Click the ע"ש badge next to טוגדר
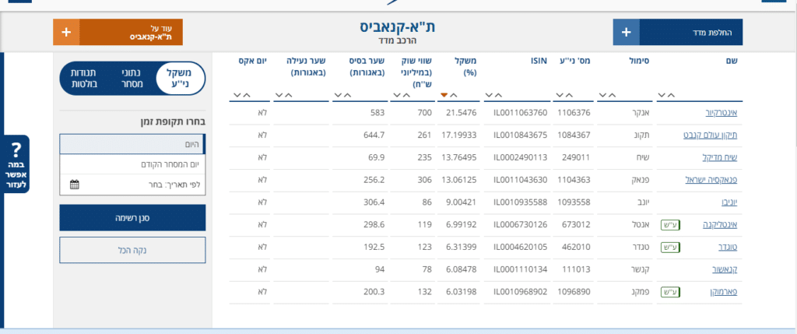Image resolution: width=797 pixels, height=334 pixels. click(x=670, y=247)
